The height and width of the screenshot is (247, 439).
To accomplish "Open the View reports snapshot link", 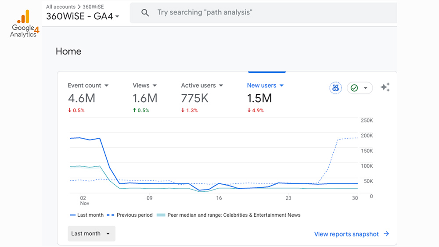I will click(x=346, y=234).
